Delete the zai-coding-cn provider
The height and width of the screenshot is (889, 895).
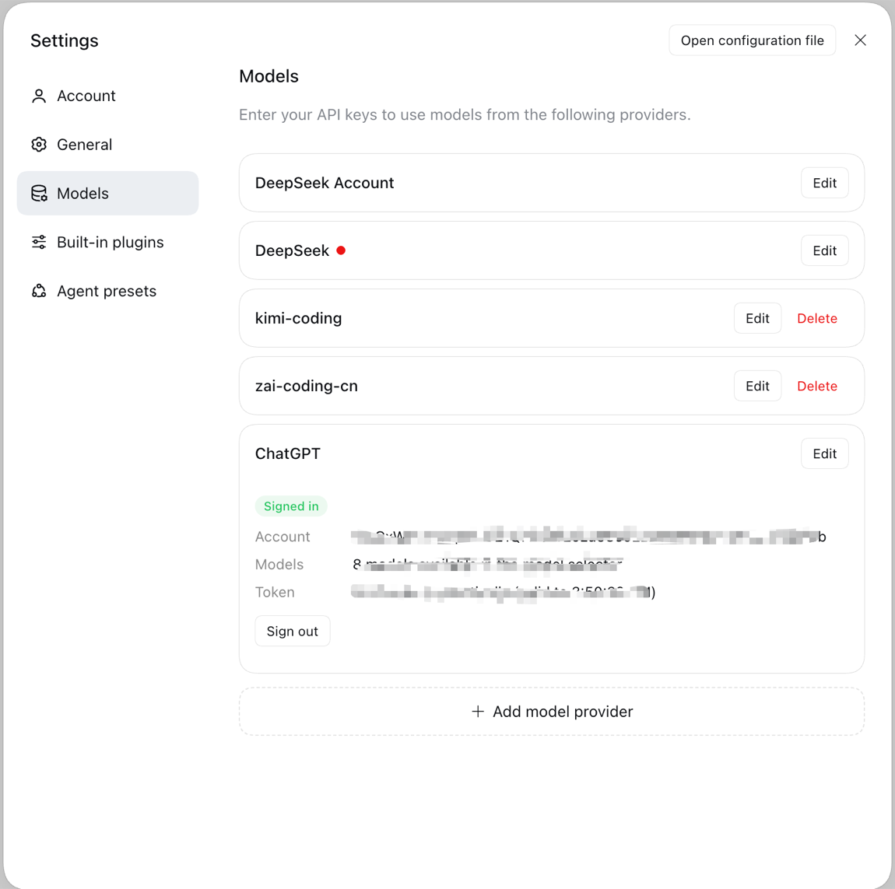pos(817,387)
